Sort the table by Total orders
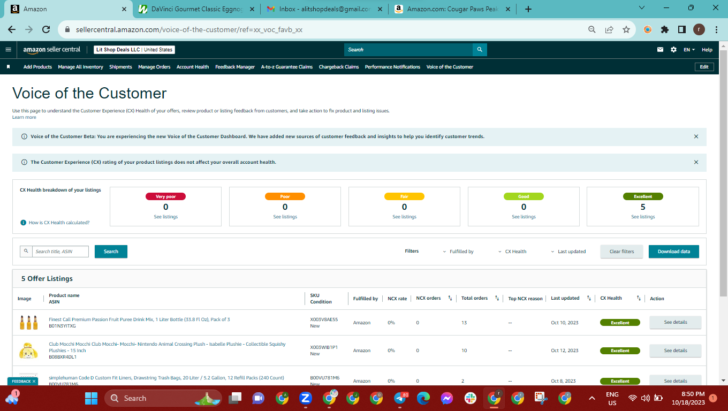The width and height of the screenshot is (728, 411). [x=497, y=298]
